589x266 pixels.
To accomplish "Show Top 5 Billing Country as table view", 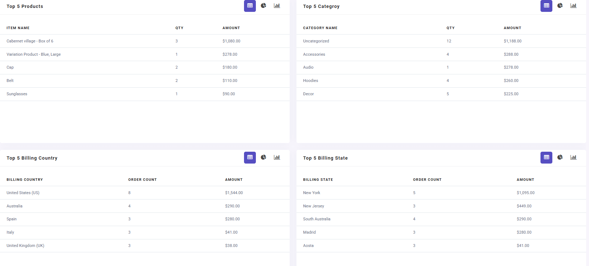I will (250, 157).
